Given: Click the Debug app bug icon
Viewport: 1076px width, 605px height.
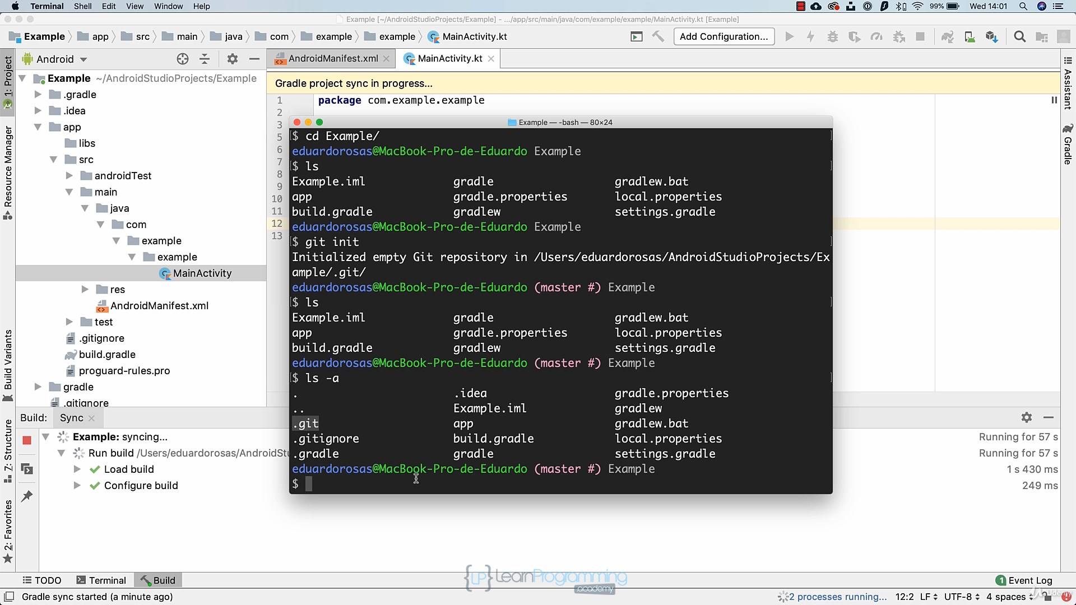Looking at the screenshot, I should click(x=833, y=37).
